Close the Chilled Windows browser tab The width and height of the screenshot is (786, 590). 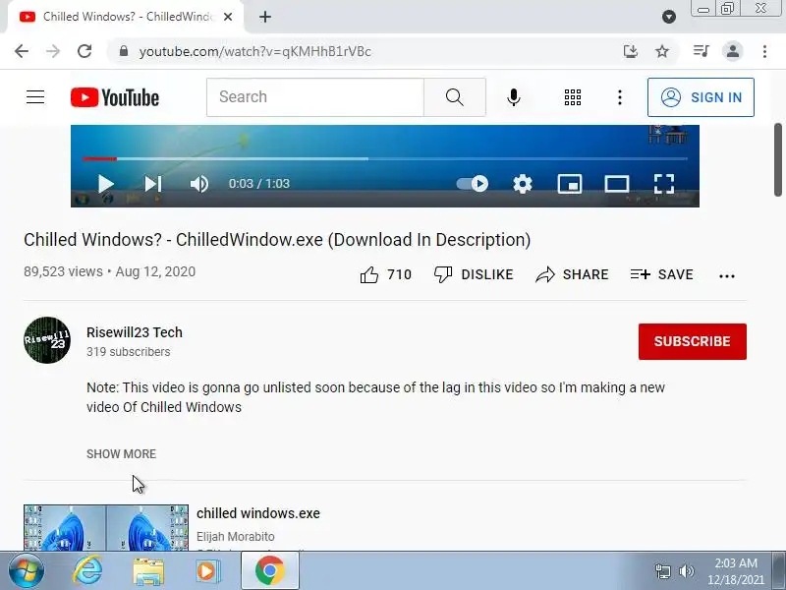click(228, 17)
